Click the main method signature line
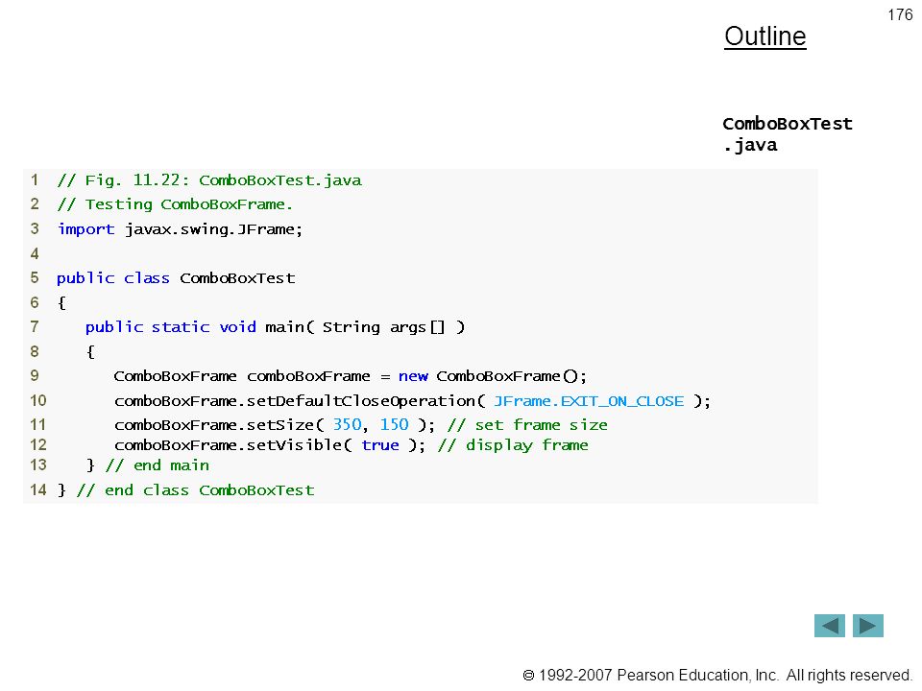The image size is (922, 691). coord(276,327)
